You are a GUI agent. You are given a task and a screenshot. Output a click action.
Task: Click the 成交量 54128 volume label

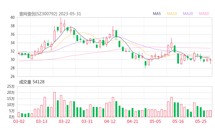(32, 82)
